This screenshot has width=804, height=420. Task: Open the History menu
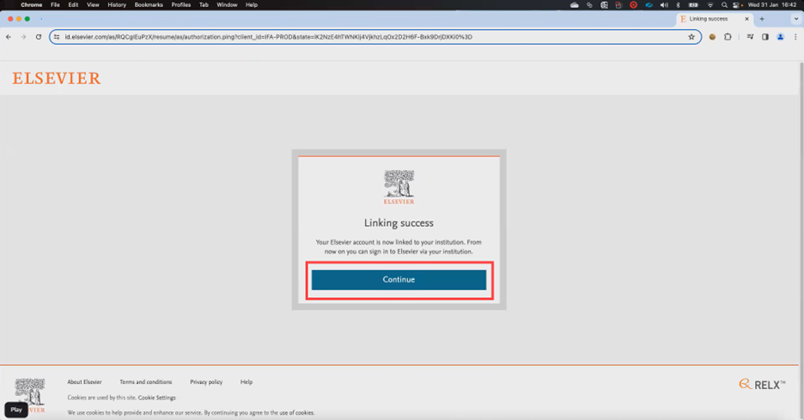[117, 4]
